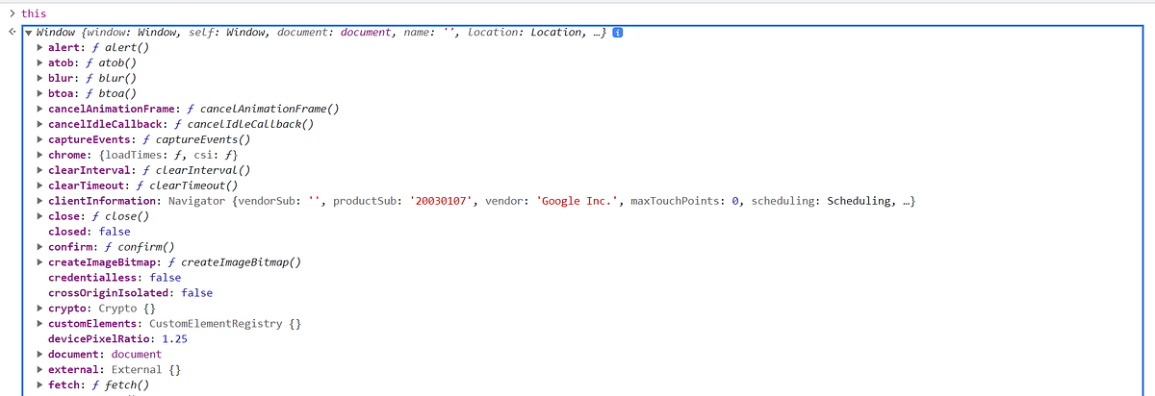Expand the clearInterval entry

[x=39, y=170]
